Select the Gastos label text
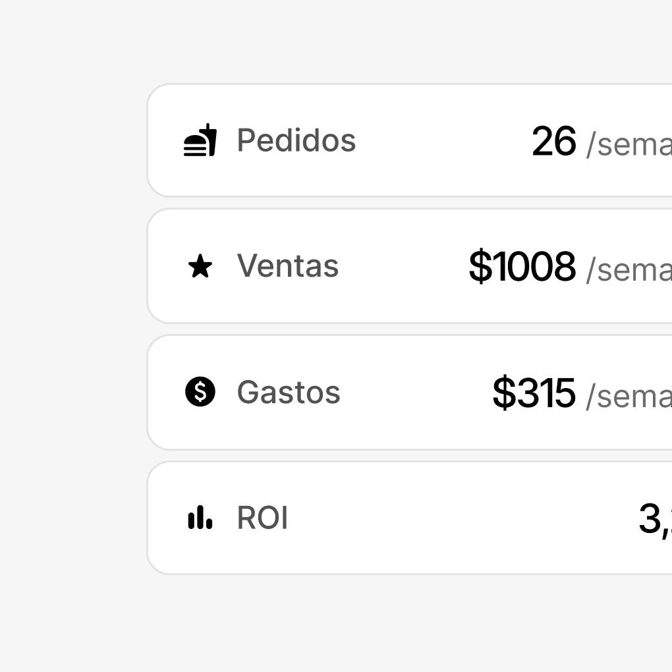The image size is (672, 672). [x=289, y=393]
